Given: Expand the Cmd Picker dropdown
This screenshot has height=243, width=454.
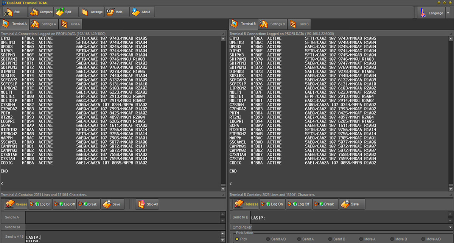Looking at the screenshot, I should pos(450,227).
